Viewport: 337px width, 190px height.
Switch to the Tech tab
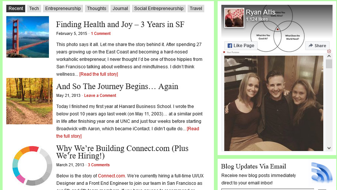coord(34,9)
